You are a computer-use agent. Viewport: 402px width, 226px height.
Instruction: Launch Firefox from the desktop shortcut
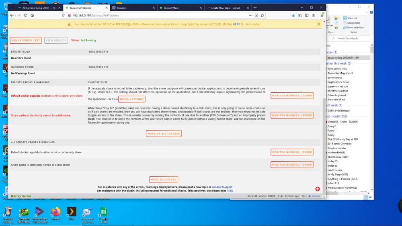coord(55,214)
